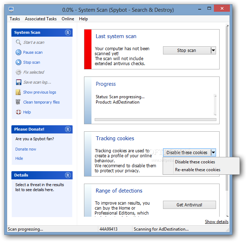Click the main scrollbar down arrow
Viewport: 247px width, 242px height.
click(227, 216)
